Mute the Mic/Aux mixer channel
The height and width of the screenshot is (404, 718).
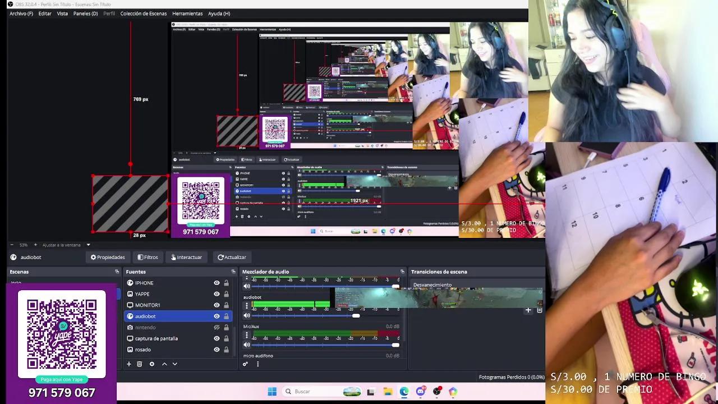pyautogui.click(x=246, y=345)
